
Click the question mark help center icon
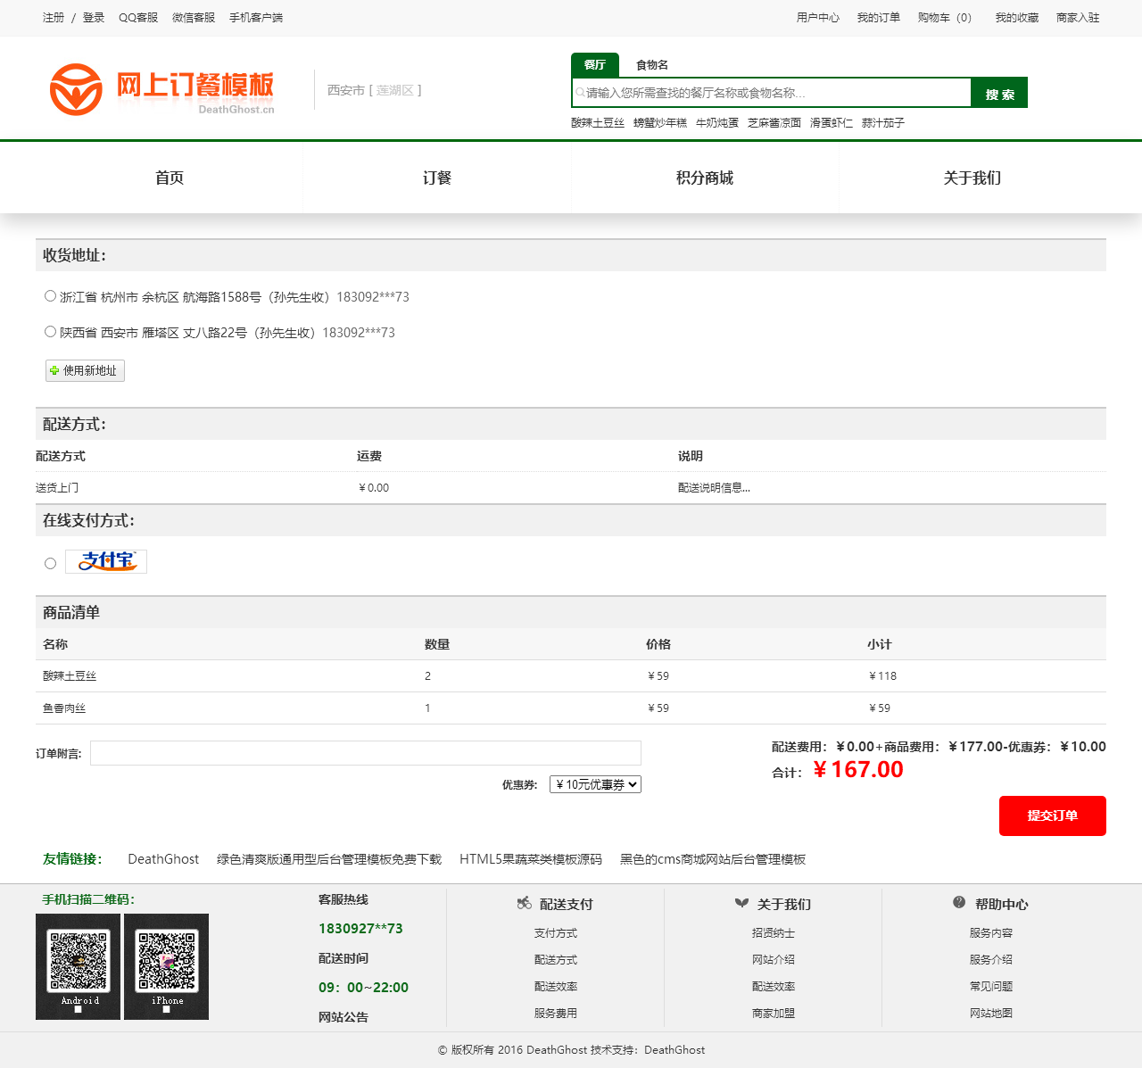959,902
